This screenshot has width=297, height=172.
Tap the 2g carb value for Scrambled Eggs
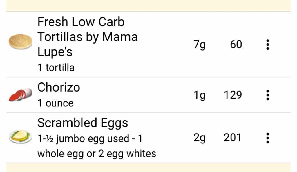pyautogui.click(x=200, y=138)
